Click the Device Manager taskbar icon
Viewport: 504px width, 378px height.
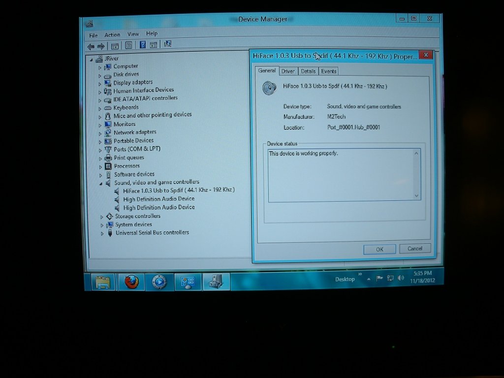[x=216, y=281]
